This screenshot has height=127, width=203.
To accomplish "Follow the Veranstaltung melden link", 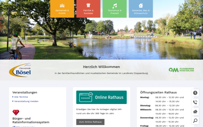I will 26,101.
